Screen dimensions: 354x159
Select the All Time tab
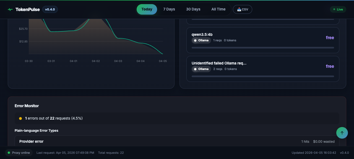tap(218, 9)
